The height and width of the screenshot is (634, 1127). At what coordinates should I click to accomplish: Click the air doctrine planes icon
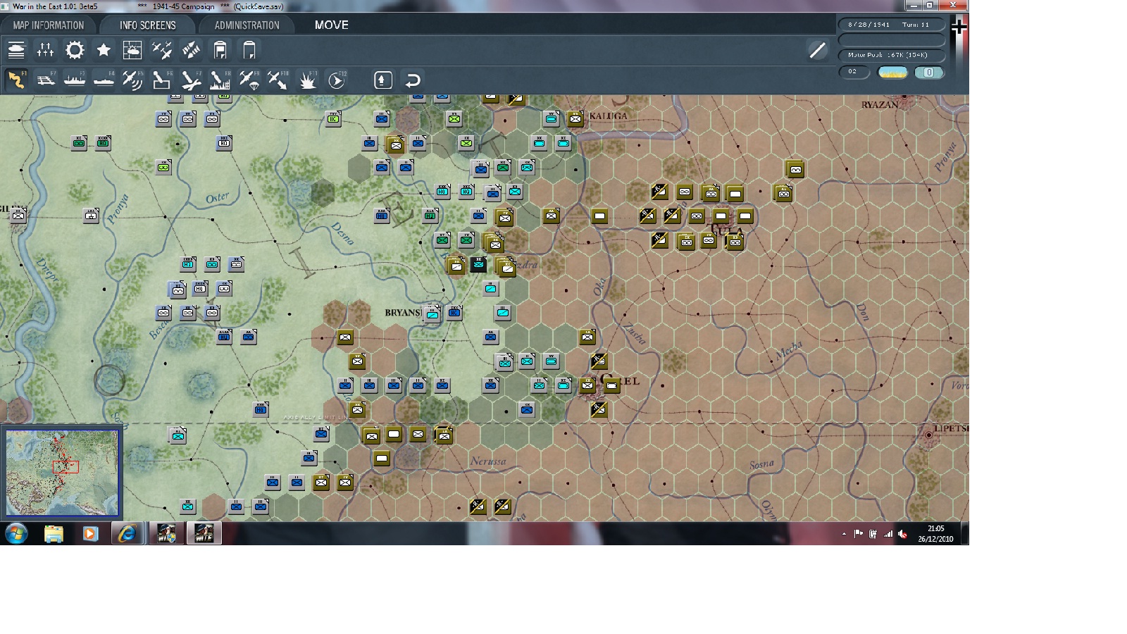162,50
